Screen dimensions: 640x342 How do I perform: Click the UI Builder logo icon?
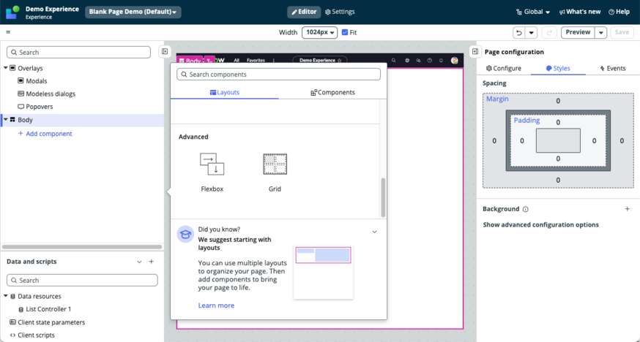pos(12,12)
